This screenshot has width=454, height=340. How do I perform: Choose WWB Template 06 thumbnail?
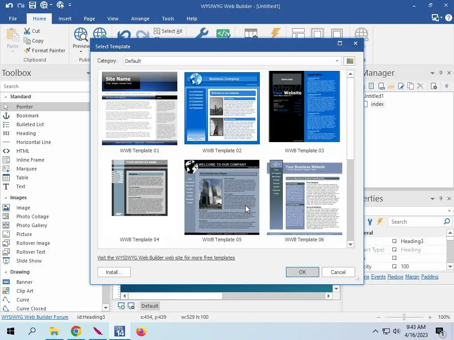tap(304, 197)
